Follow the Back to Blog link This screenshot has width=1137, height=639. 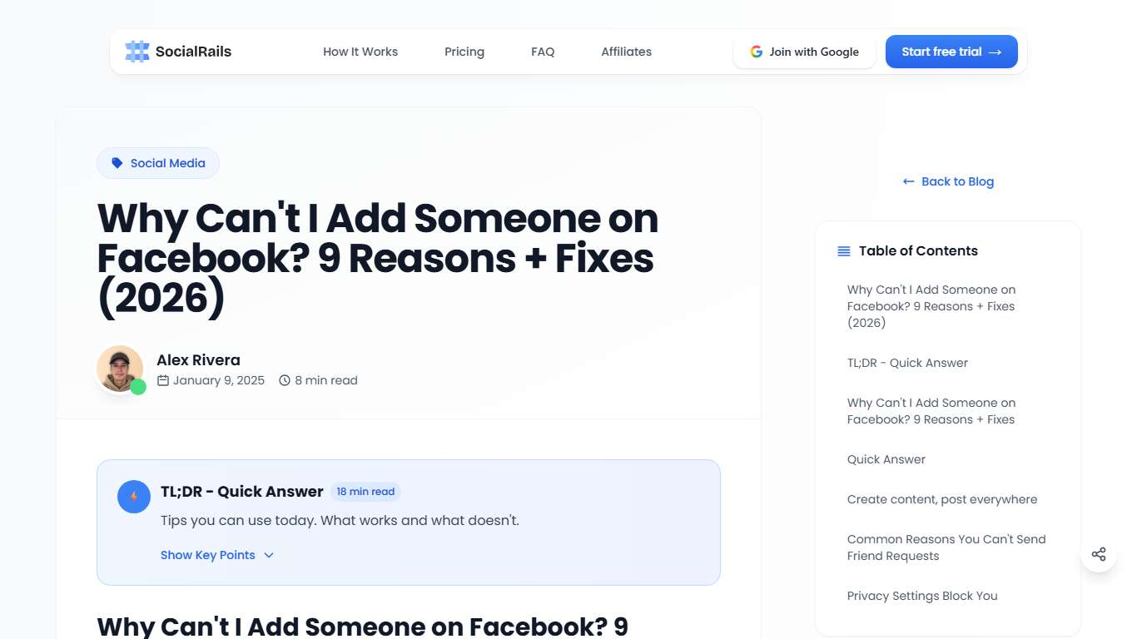click(x=957, y=181)
